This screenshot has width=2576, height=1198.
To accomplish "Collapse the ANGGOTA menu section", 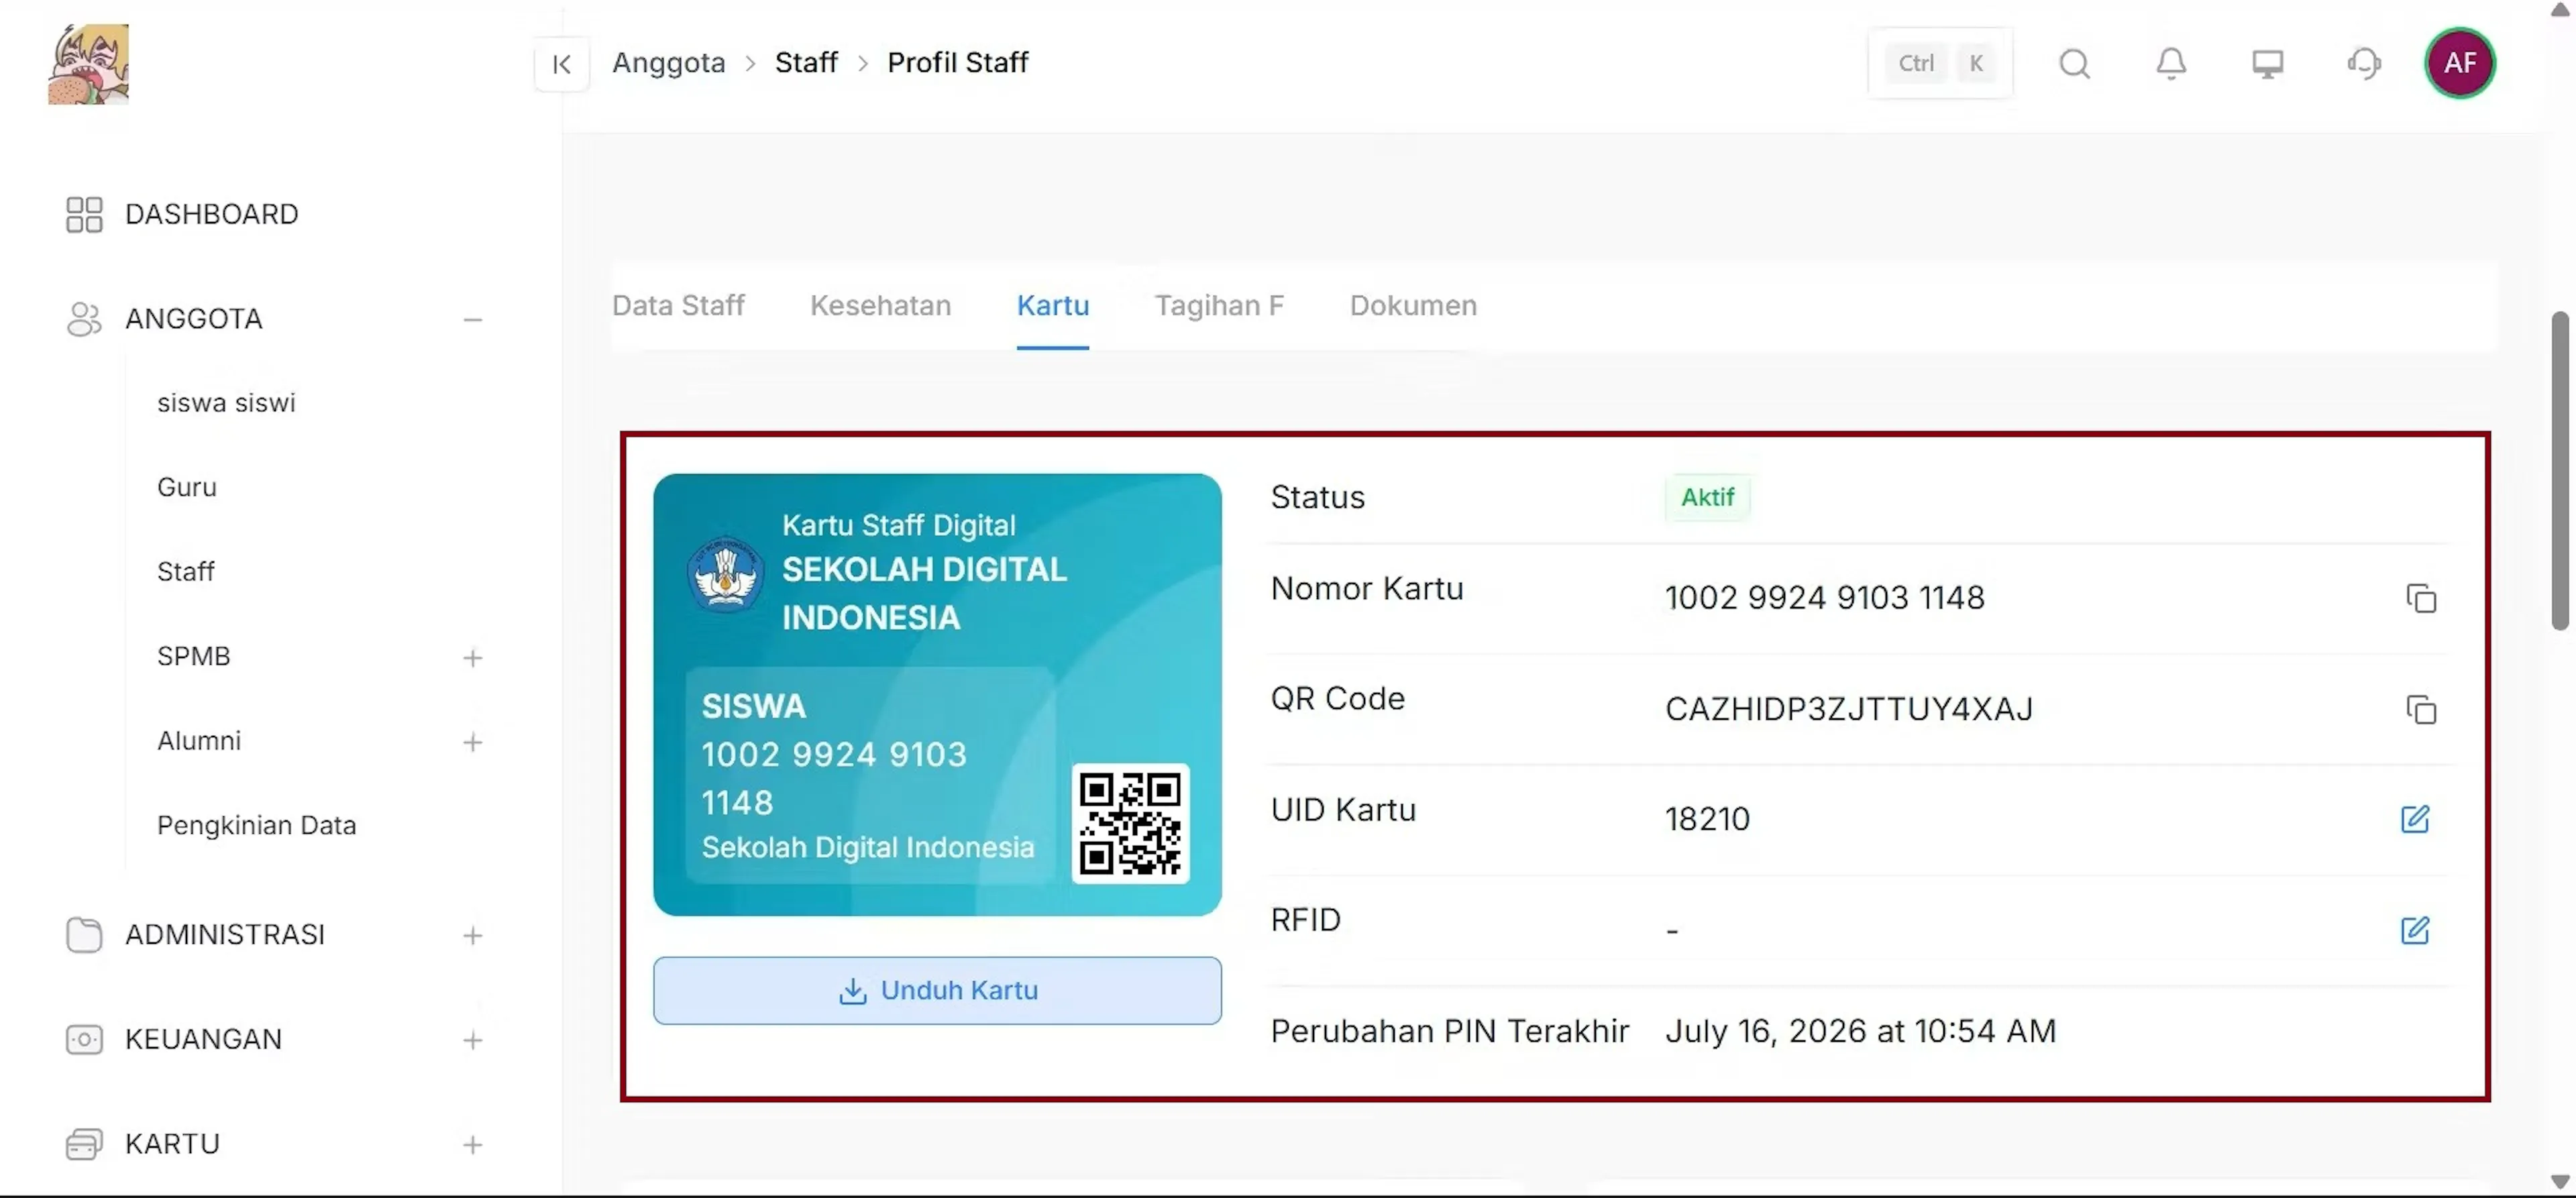I will click(473, 320).
